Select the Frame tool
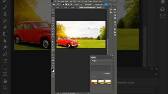 pyautogui.click(x=53, y=23)
